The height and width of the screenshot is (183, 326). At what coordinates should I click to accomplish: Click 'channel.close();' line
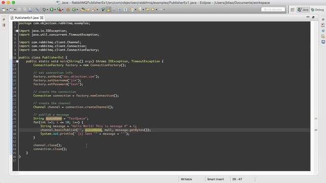pyautogui.click(x=47, y=145)
